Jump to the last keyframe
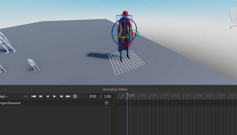Screen dimensions: 237x135 click(x=68, y=96)
